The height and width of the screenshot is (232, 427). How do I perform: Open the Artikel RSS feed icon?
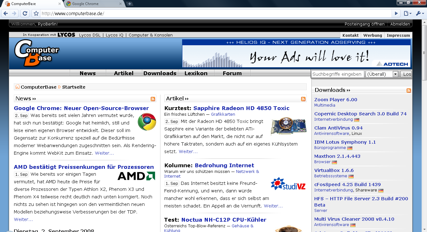(x=303, y=99)
